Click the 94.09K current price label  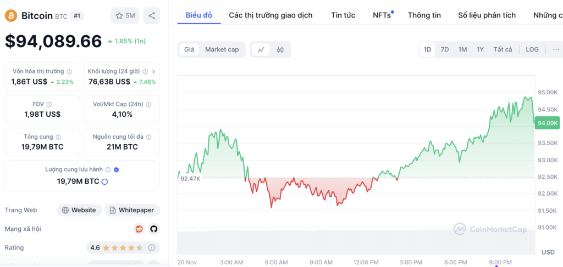pyautogui.click(x=547, y=123)
